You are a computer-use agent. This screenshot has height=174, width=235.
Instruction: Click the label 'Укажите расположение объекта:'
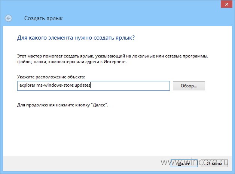coord(51,77)
